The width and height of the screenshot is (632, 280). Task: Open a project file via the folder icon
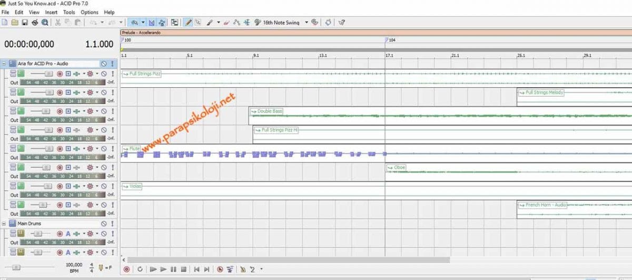pos(15,23)
